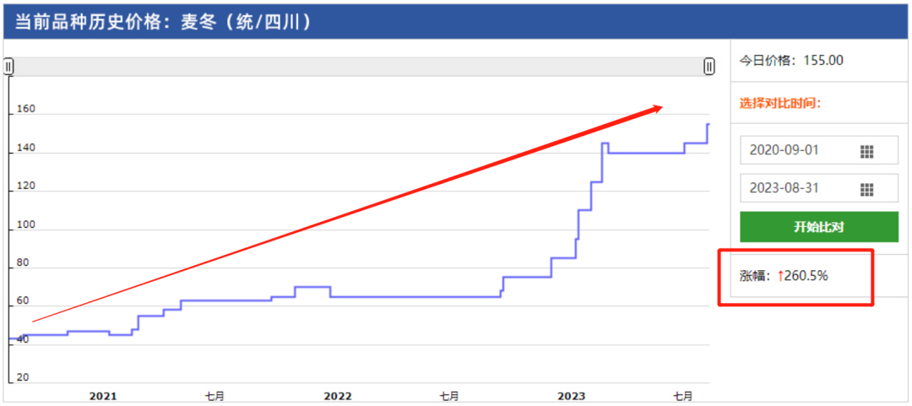Click the 2023-08-31 end date field
Viewport: 912px width, 406px height.
pyautogui.click(x=819, y=188)
